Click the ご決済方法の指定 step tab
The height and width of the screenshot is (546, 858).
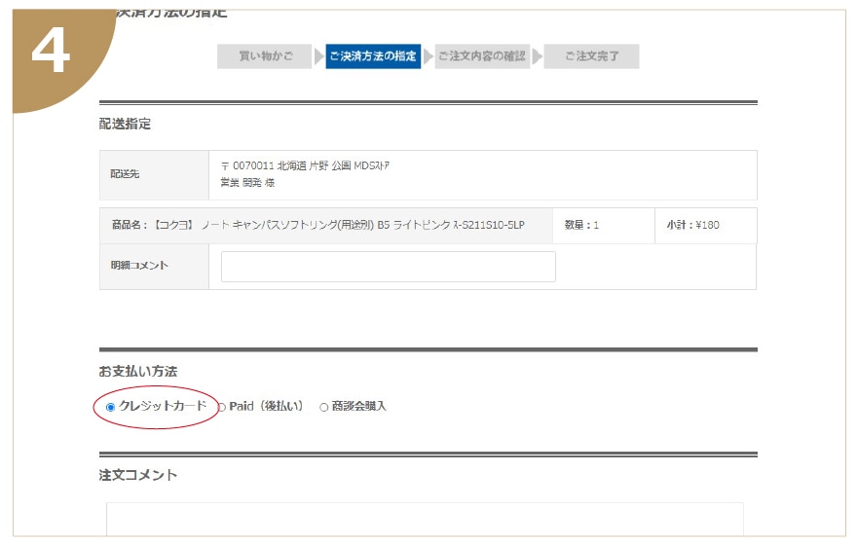[373, 56]
